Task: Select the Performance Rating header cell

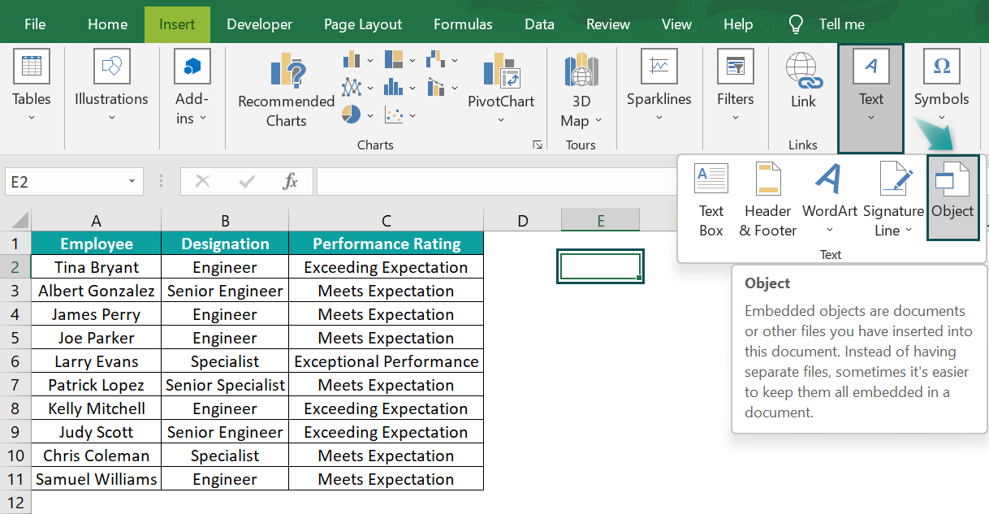Action: click(x=387, y=244)
